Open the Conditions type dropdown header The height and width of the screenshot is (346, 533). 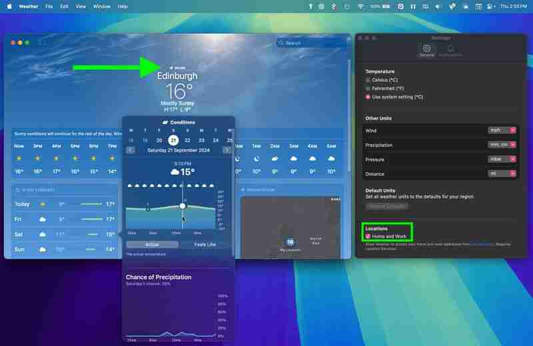[x=179, y=122]
